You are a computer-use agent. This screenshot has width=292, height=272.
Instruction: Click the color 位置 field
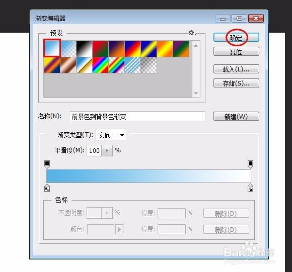pos(172,229)
